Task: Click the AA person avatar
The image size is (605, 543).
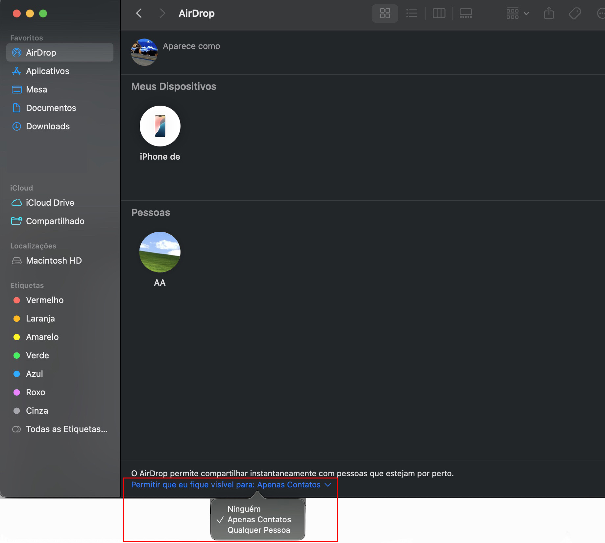Action: (x=160, y=252)
